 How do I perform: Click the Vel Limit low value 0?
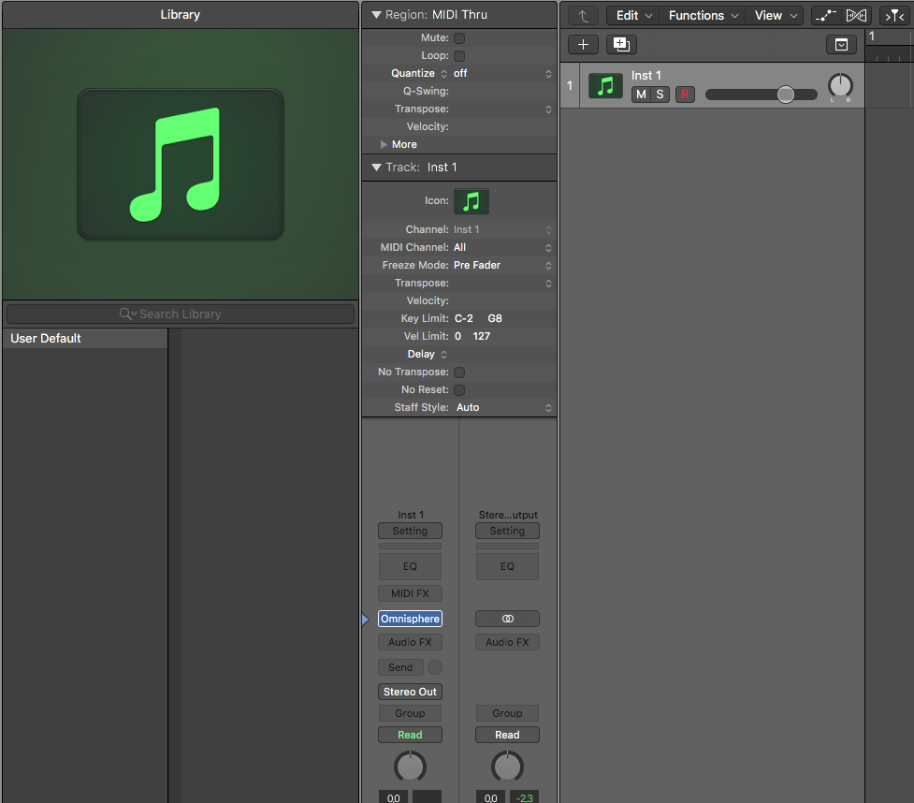point(458,337)
